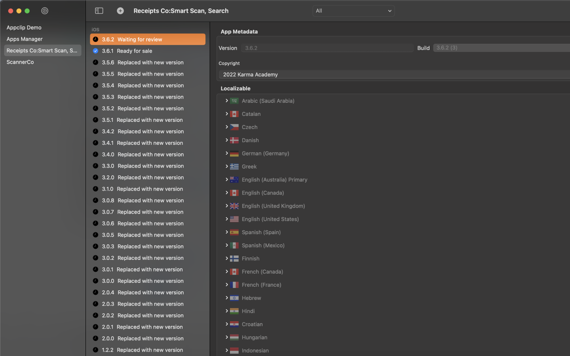Expand the English (Canada) localization

227,193
